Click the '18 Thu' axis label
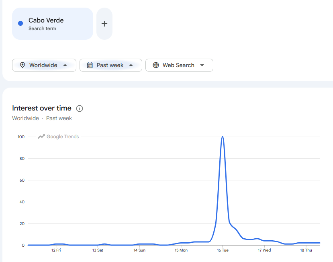The image size is (333, 262). [306, 250]
